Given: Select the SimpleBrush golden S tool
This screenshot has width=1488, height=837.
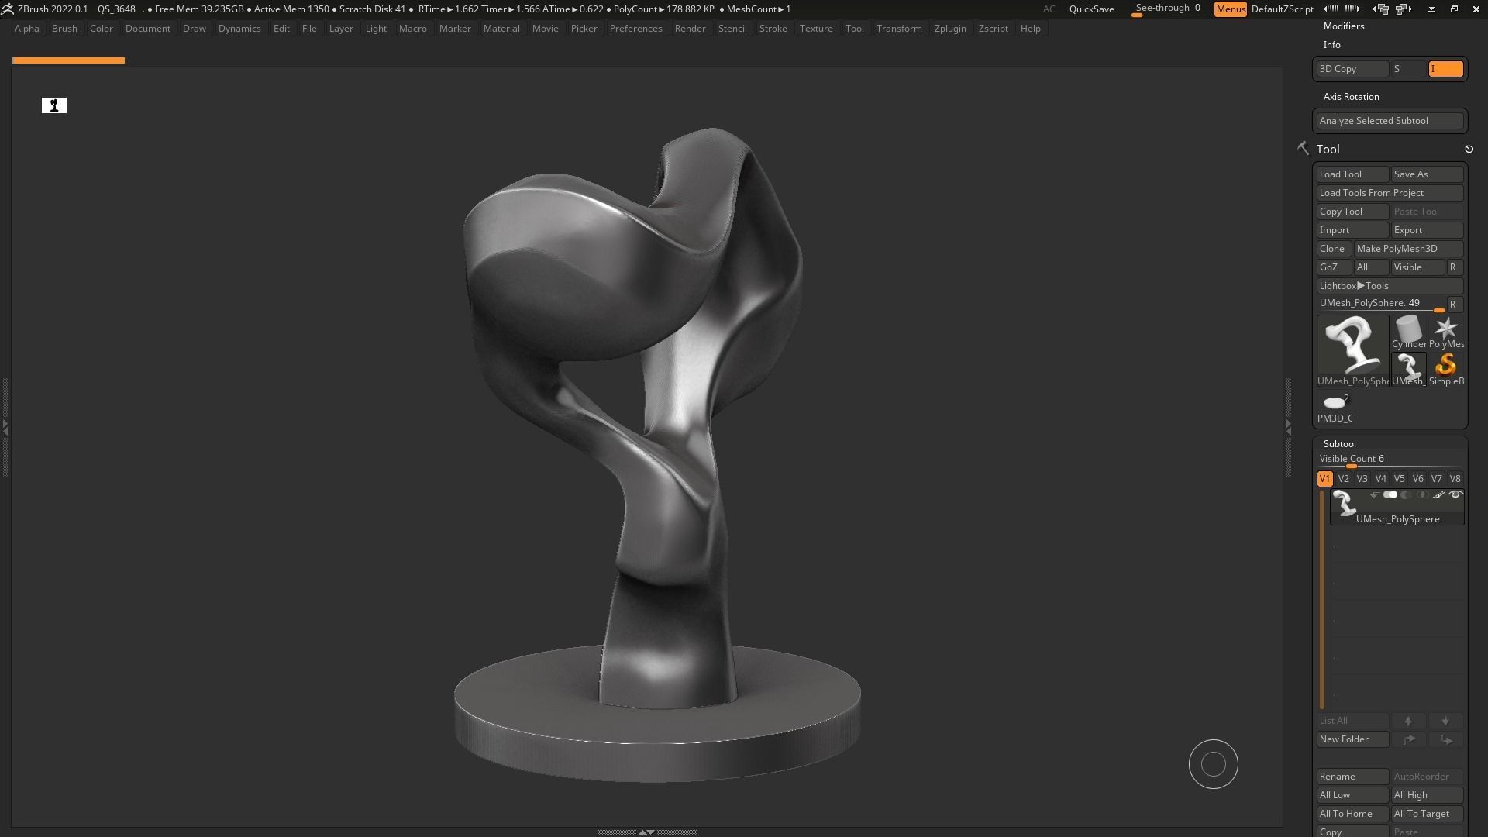Looking at the screenshot, I should 1446,370.
